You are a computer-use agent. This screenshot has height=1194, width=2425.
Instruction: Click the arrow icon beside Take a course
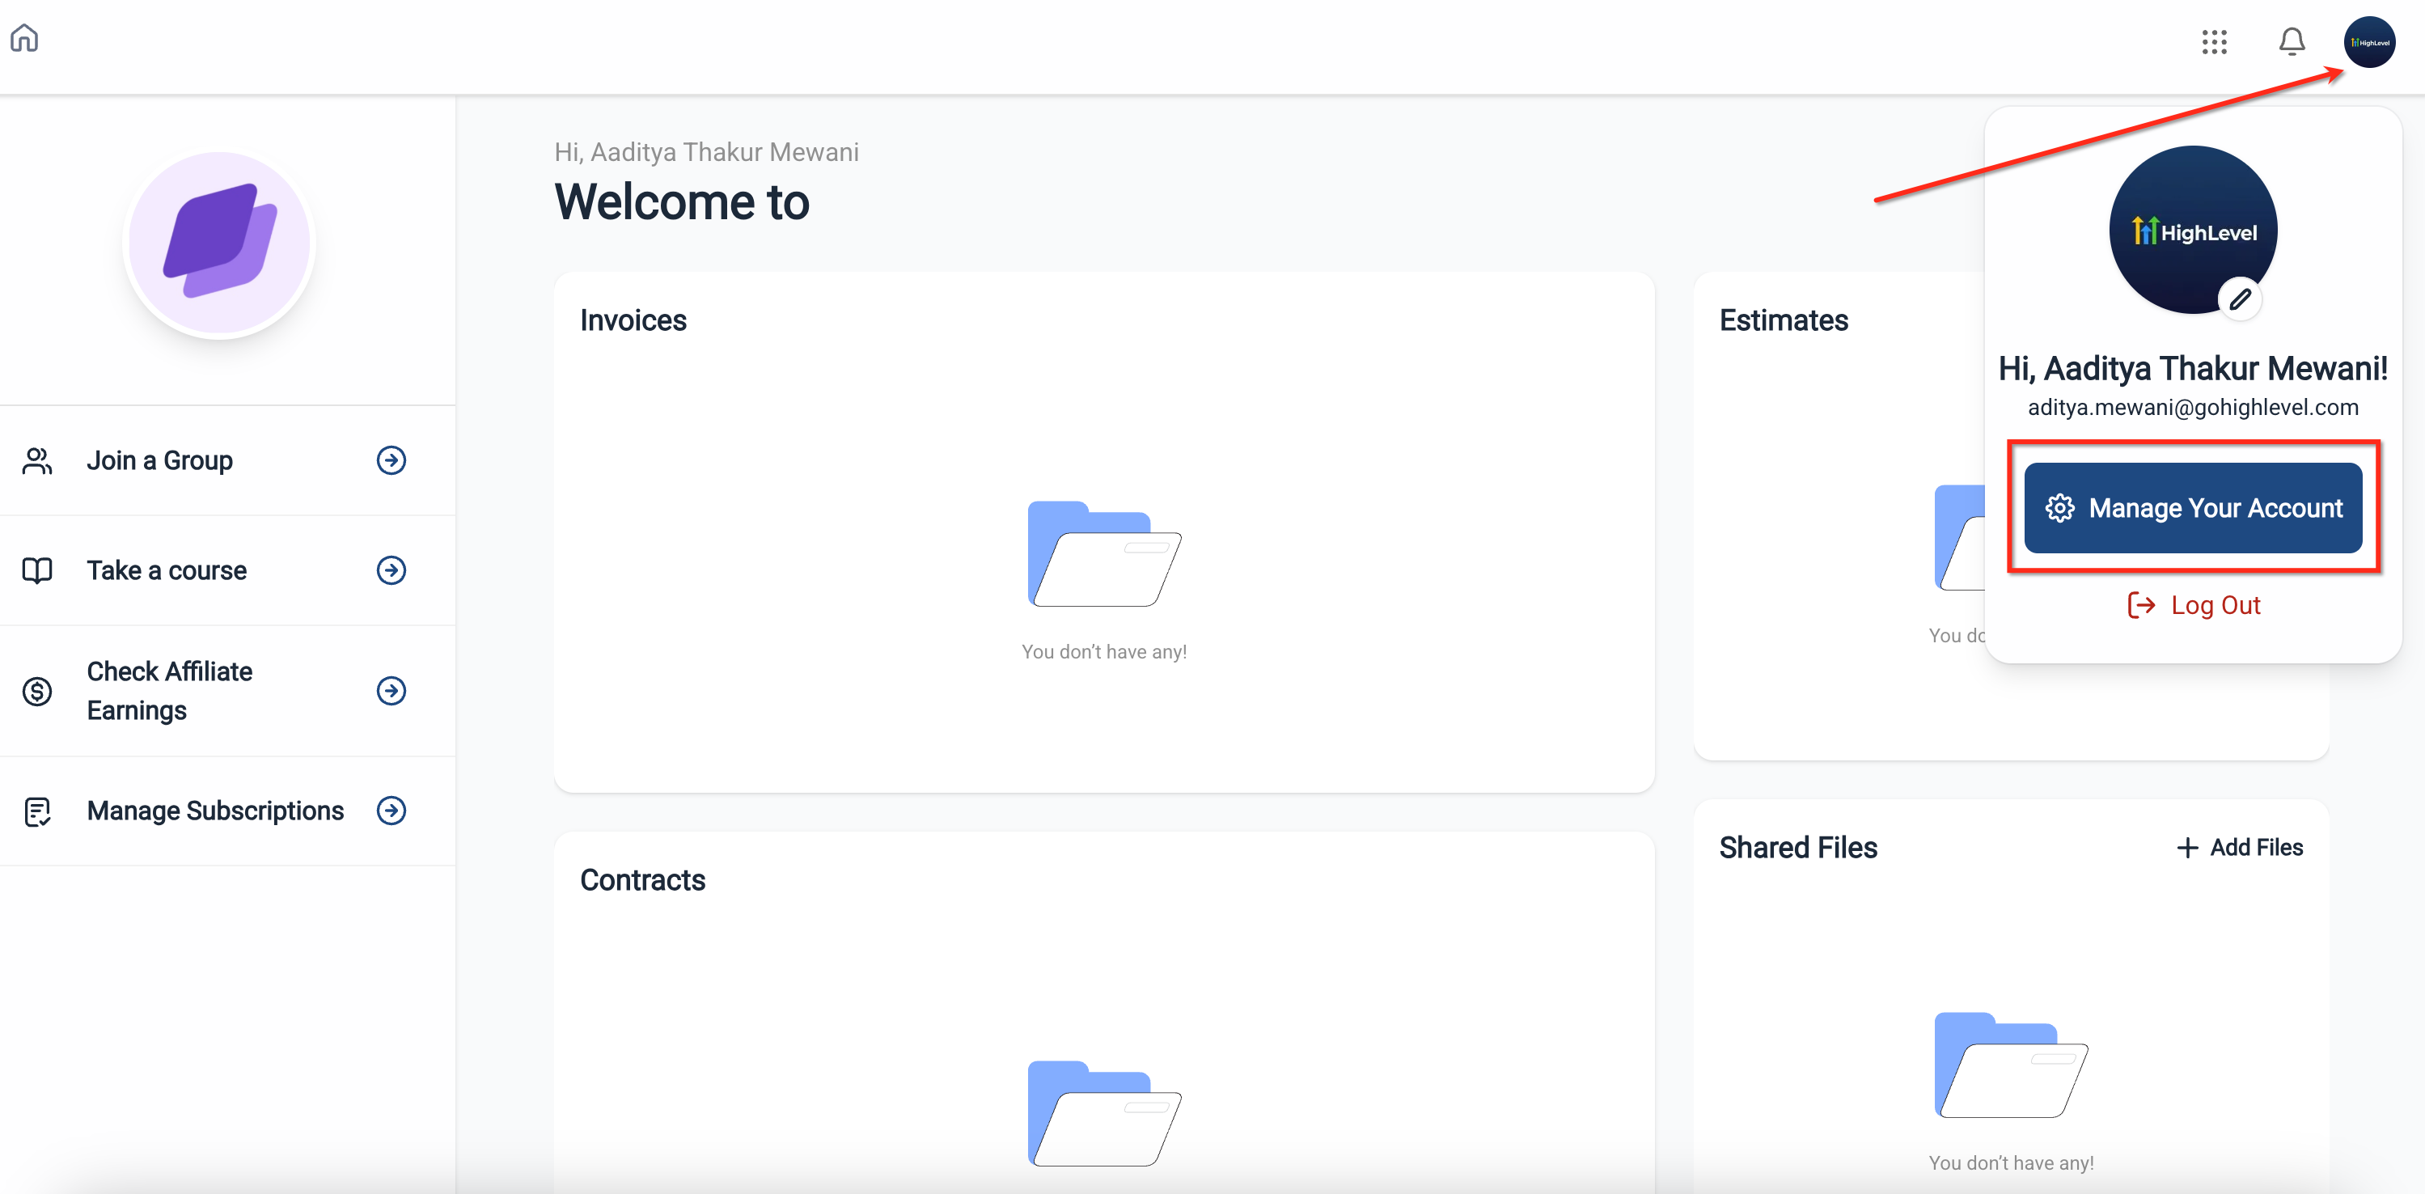pos(391,570)
